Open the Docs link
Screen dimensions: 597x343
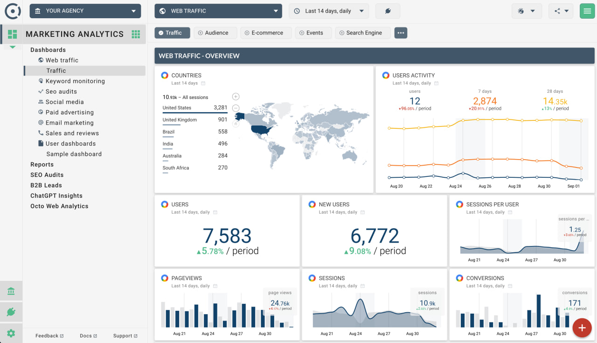pos(89,336)
